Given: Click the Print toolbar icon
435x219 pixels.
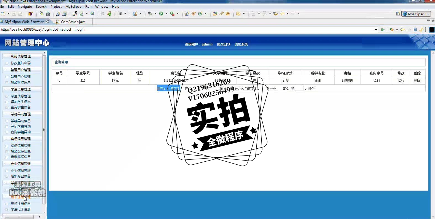Looking at the screenshot, I should 20,14.
